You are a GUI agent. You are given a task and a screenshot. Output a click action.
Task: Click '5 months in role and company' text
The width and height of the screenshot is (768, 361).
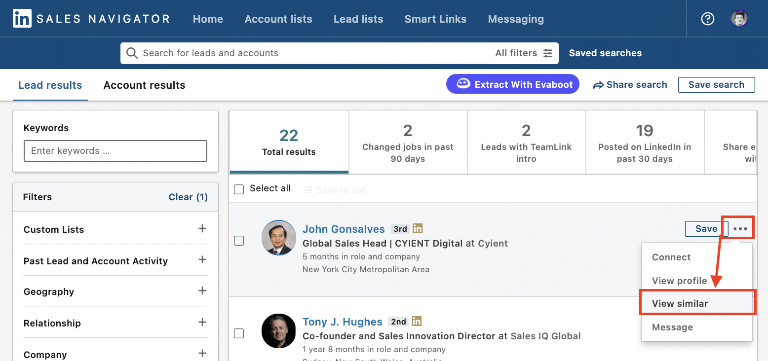[x=361, y=257]
